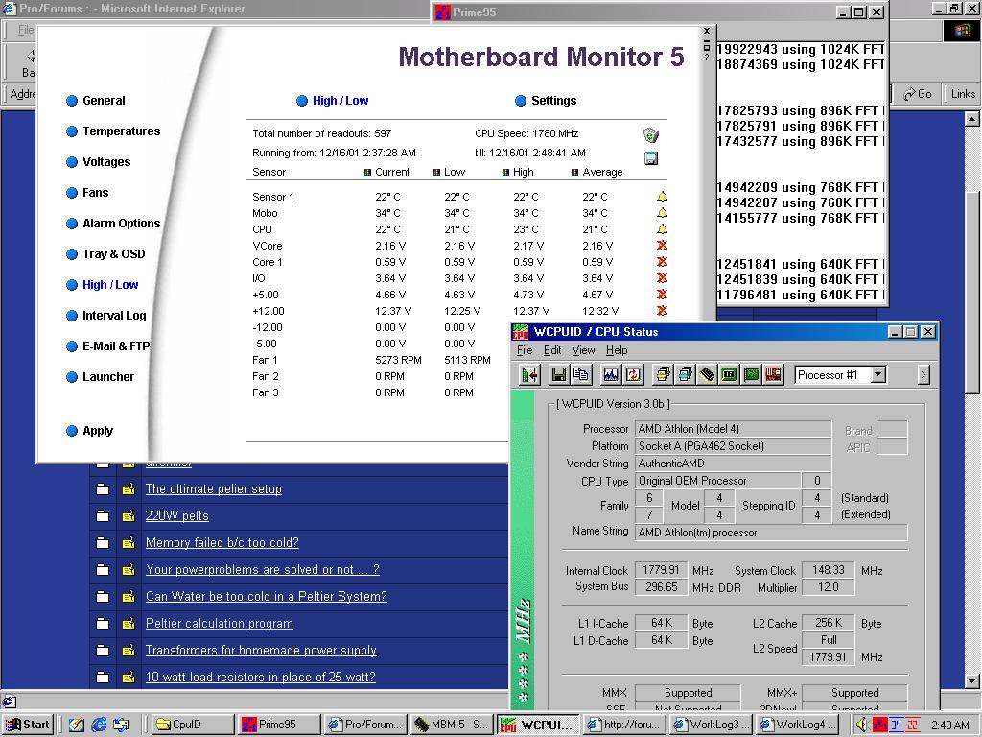This screenshot has width=982, height=737.
Task: Click the red refresh arrows icon in WCPUID
Action: (633, 375)
